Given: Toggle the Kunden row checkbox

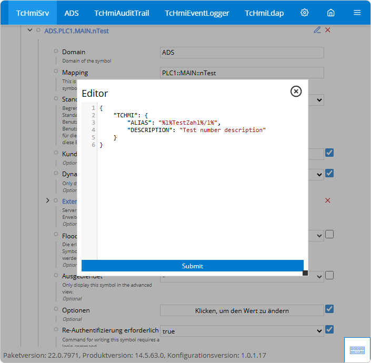Looking at the screenshot, I should point(329,153).
